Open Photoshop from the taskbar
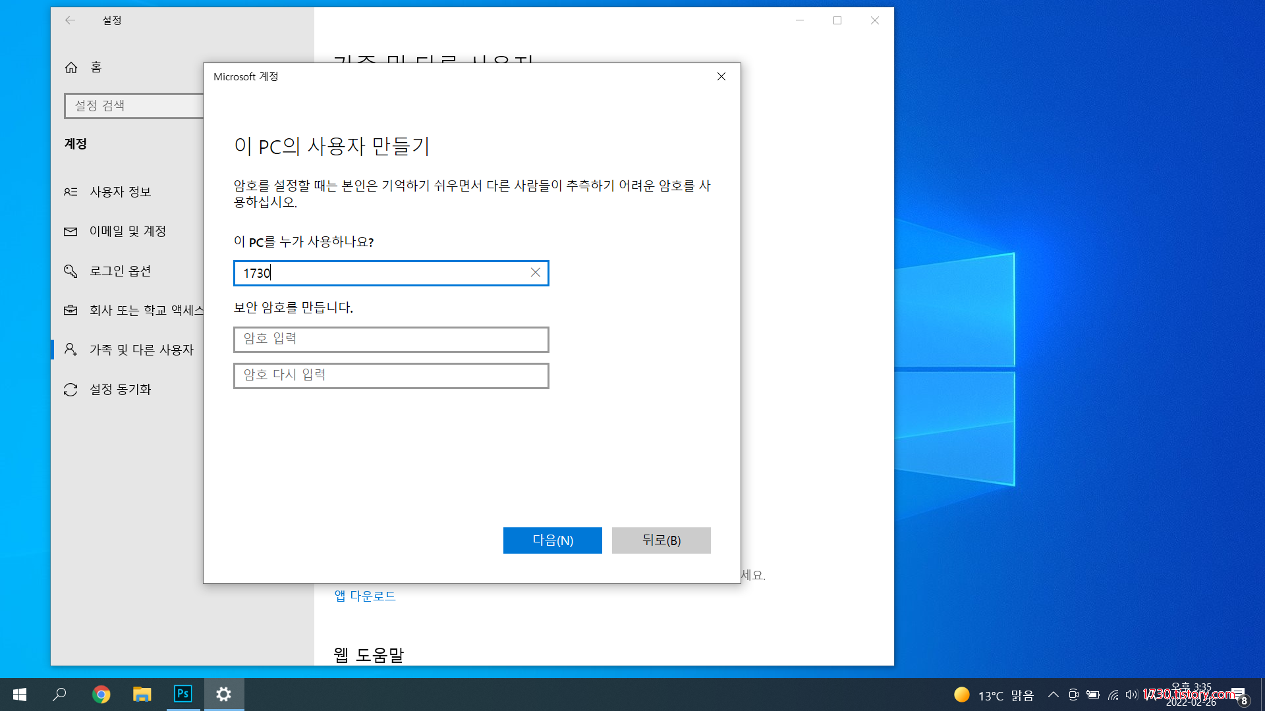Screen dimensions: 1265x711 [183, 694]
